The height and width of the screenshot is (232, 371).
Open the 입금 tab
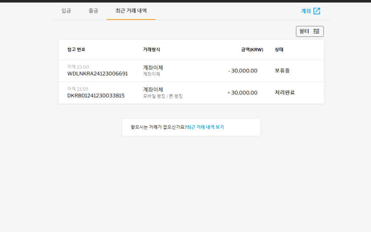point(66,11)
